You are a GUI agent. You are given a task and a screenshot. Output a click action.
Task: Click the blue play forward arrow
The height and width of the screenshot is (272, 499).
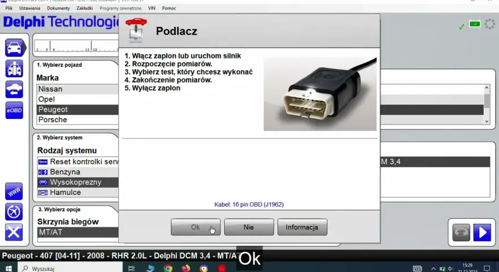[482, 232]
